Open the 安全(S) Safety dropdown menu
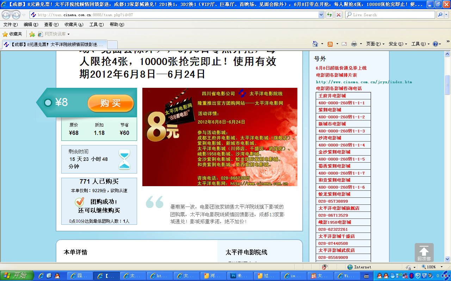 pyautogui.click(x=398, y=44)
